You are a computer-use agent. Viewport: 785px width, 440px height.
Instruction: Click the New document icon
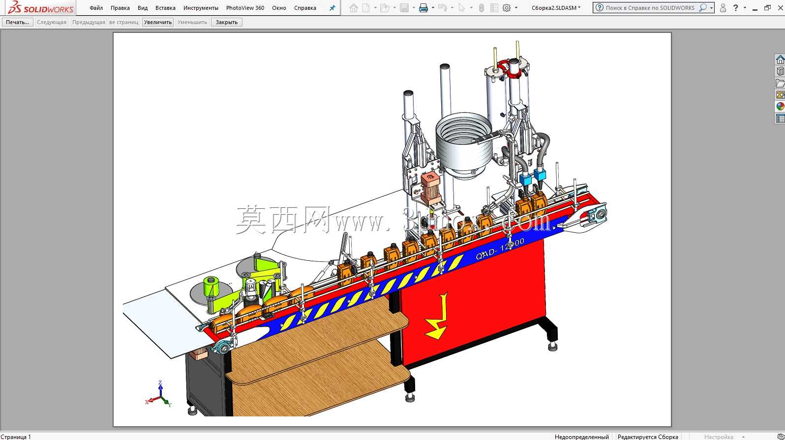366,8
